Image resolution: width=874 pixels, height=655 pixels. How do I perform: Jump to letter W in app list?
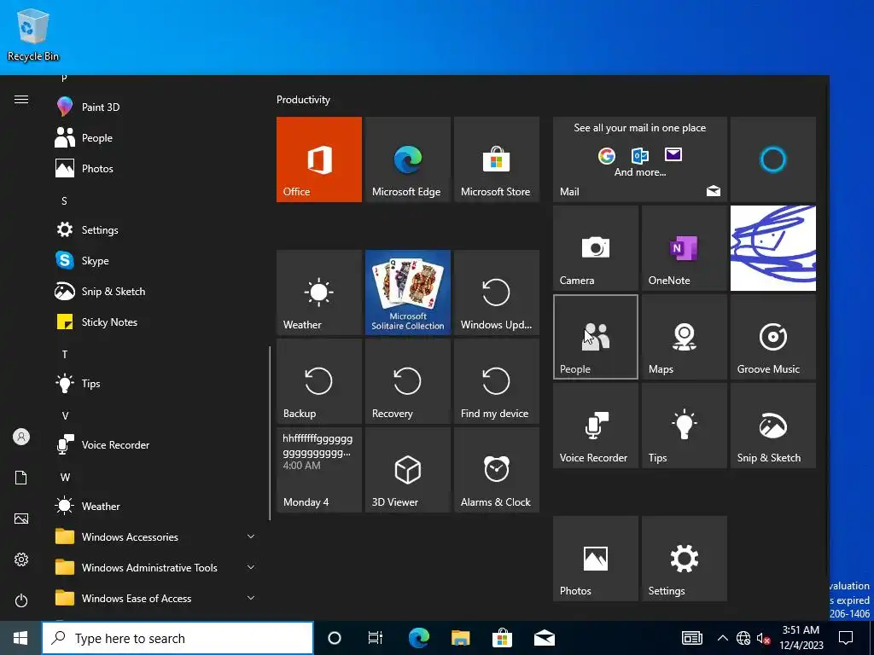click(x=65, y=478)
